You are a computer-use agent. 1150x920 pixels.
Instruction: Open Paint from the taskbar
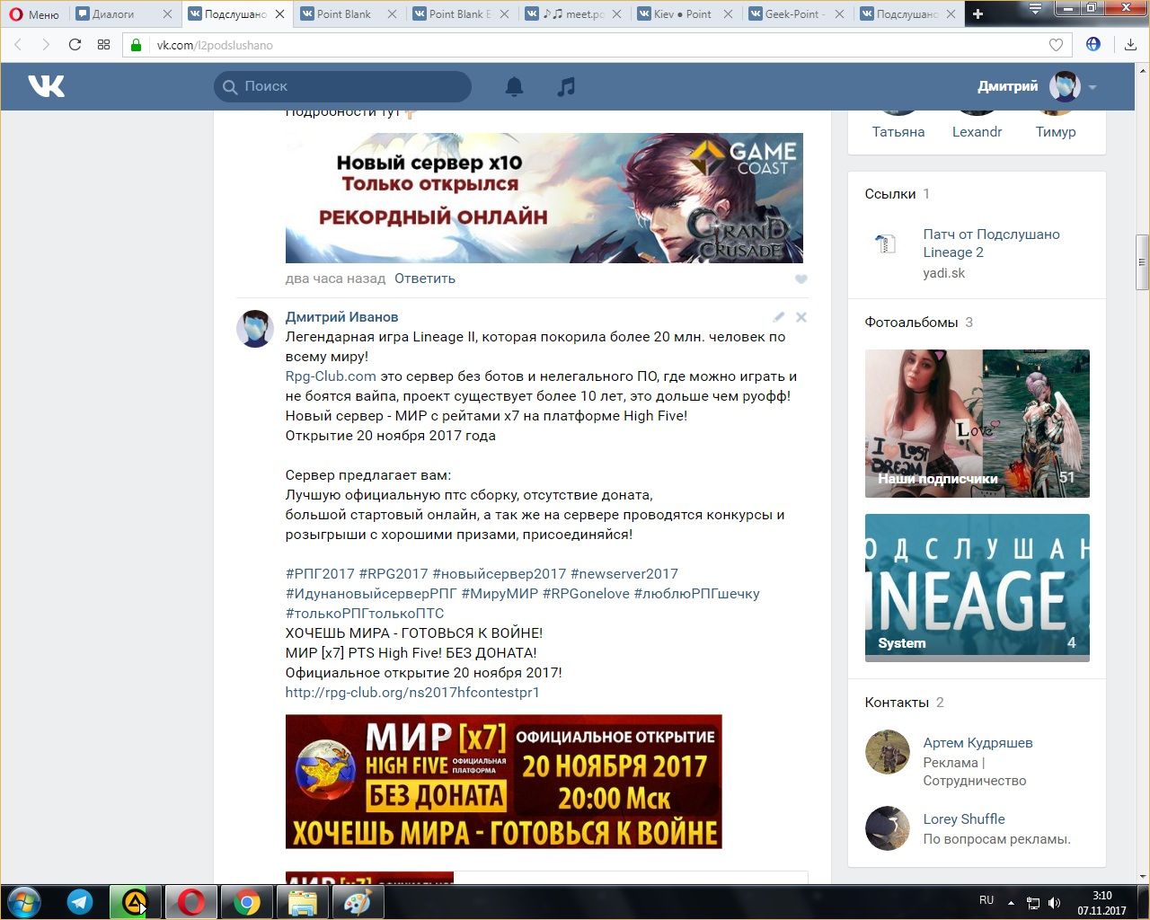coord(358,902)
